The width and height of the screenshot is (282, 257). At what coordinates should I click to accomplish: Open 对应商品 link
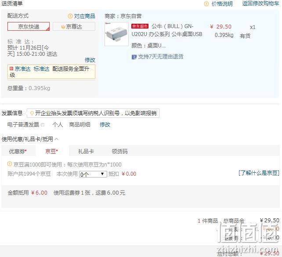click(x=84, y=16)
